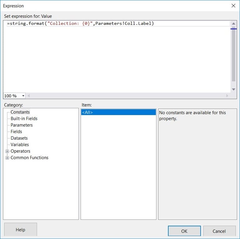This screenshot has width=240, height=239.
Task: Click the vertical scrollbar up arrow
Action: click(x=233, y=24)
